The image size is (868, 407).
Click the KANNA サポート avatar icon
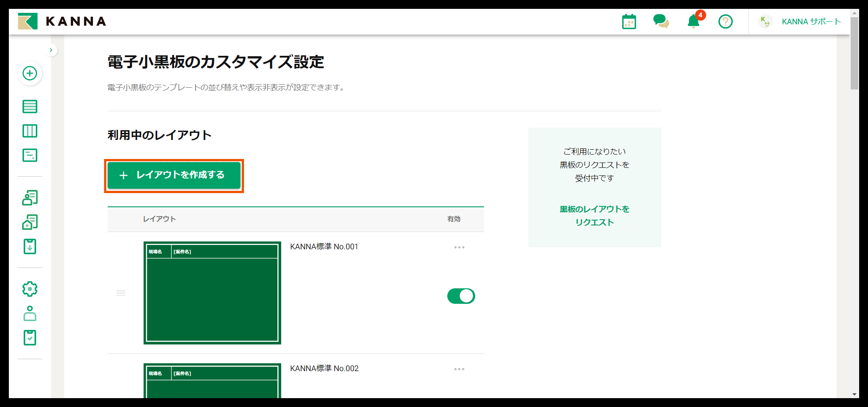coord(765,21)
